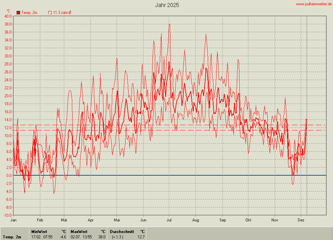Click the Jan label on the month axis

14,220
